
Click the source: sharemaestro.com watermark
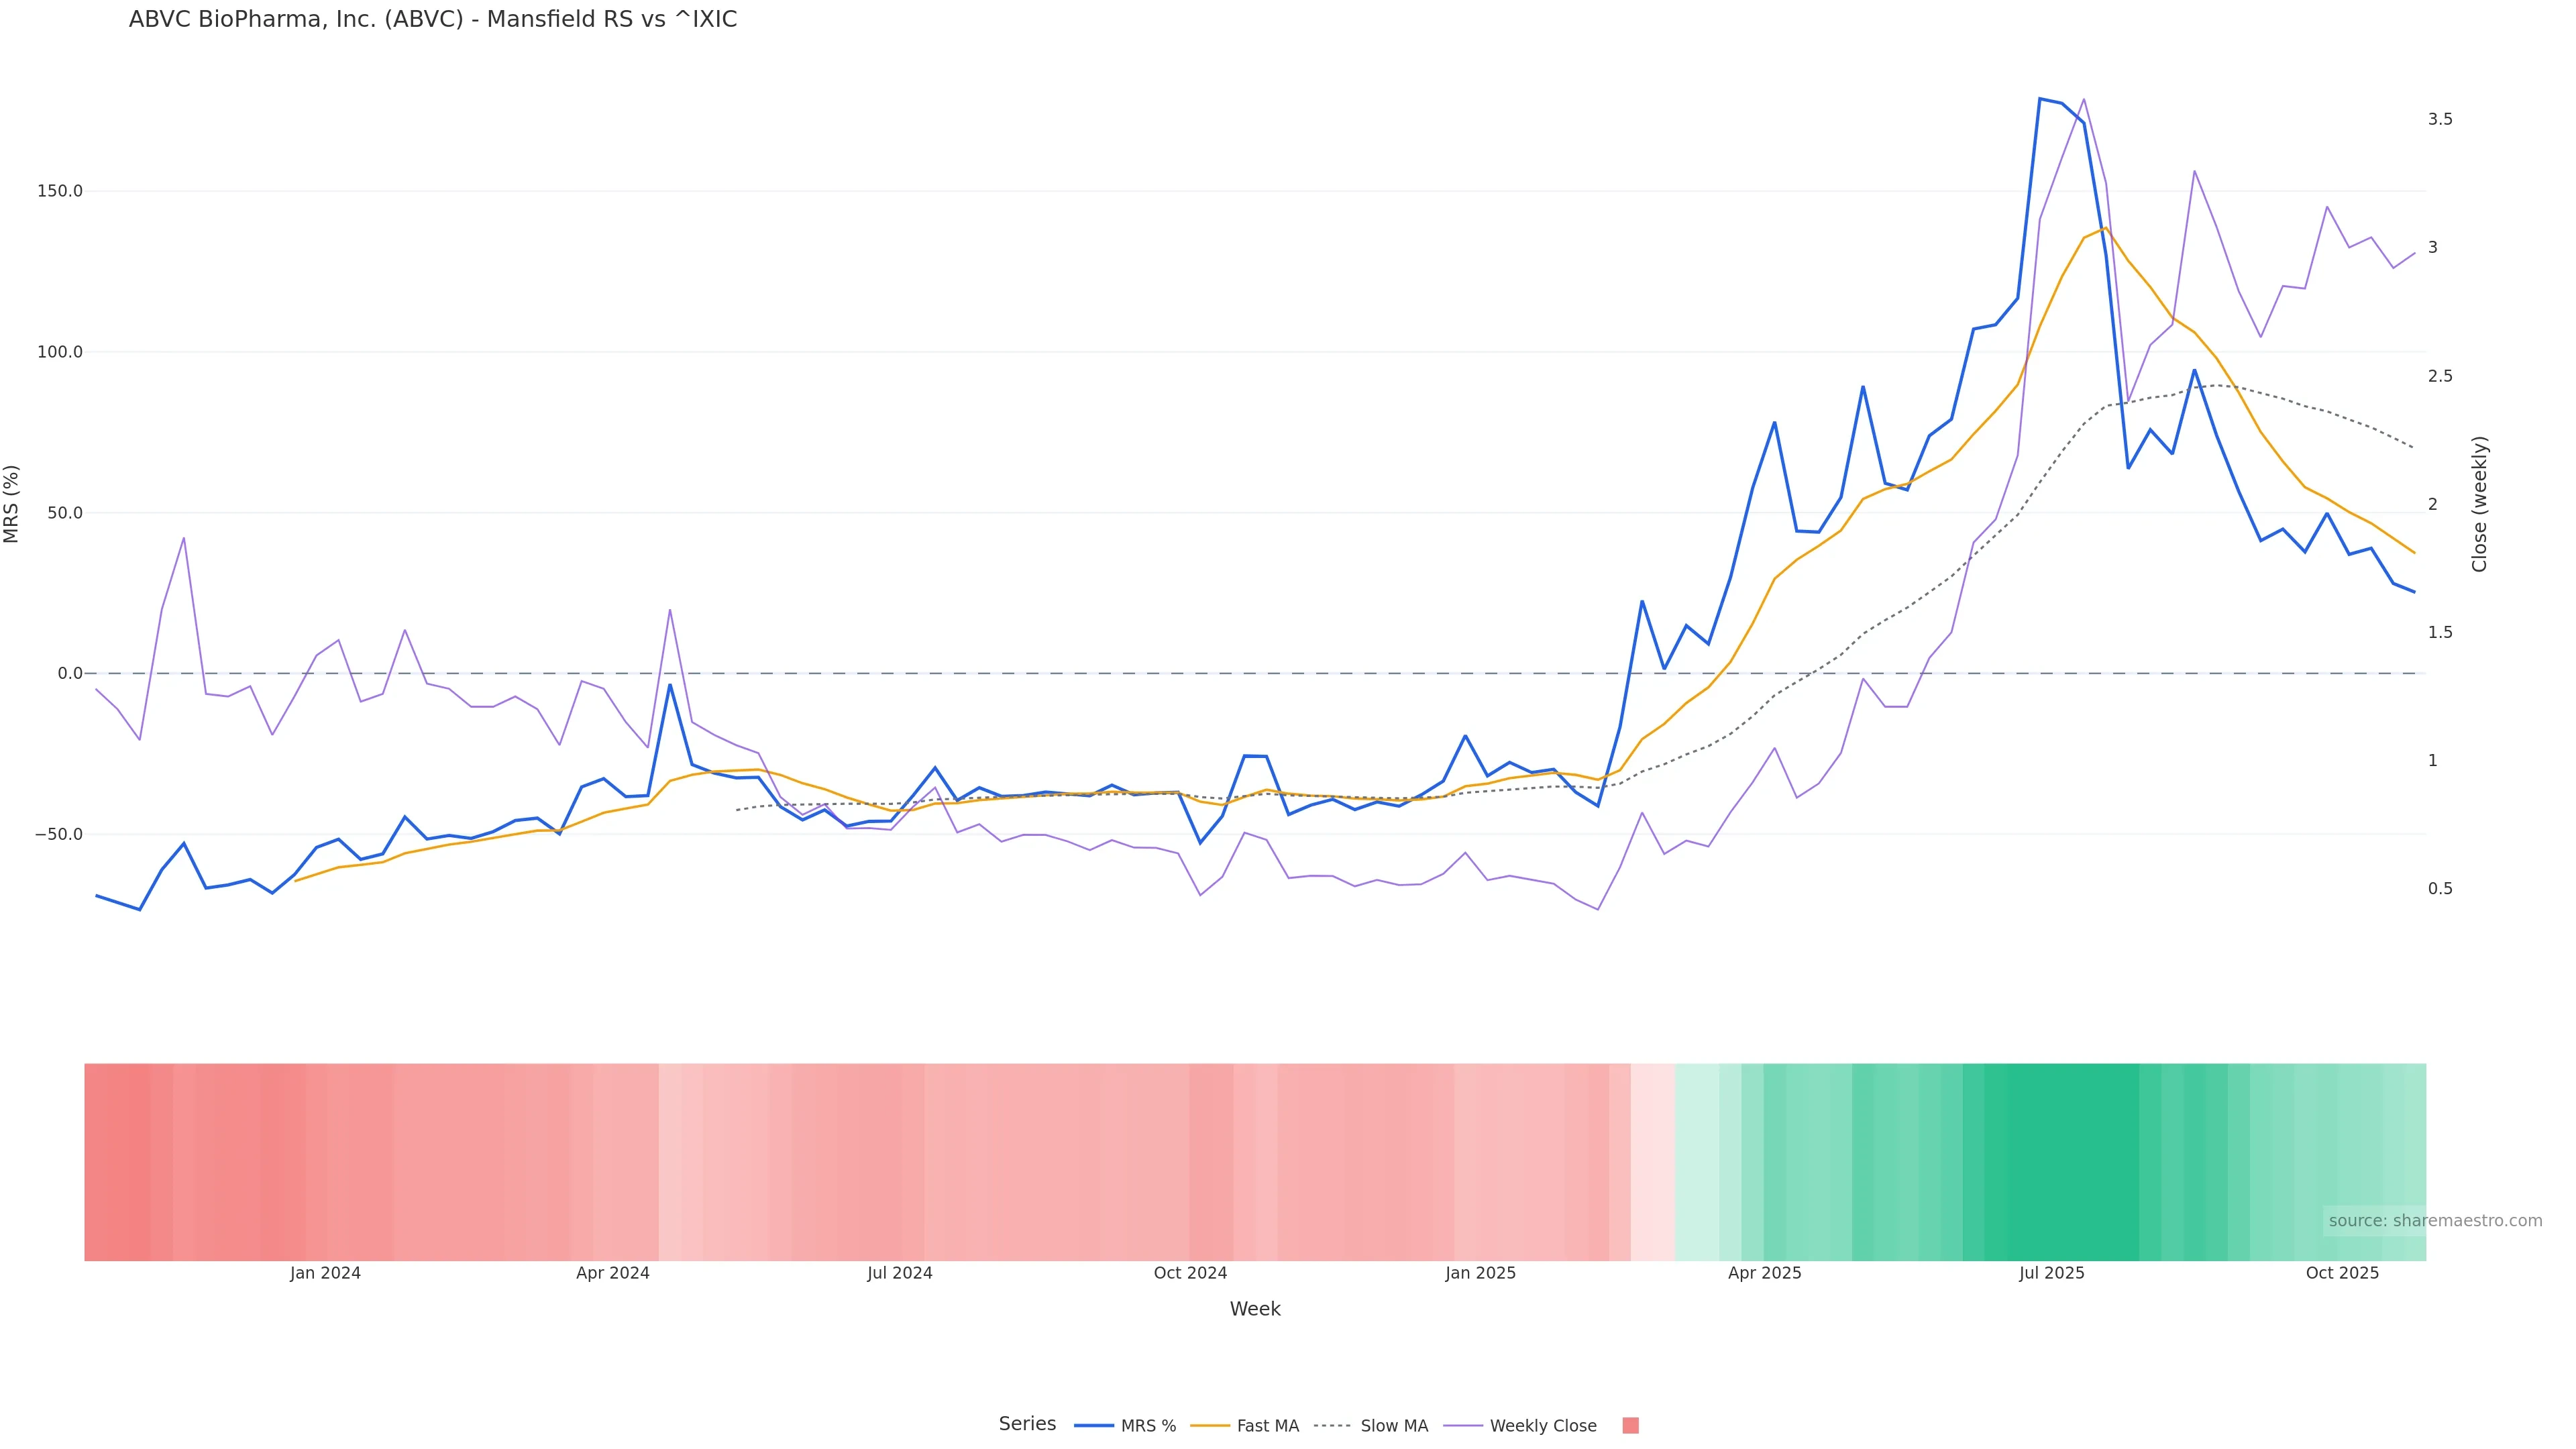click(2435, 1221)
